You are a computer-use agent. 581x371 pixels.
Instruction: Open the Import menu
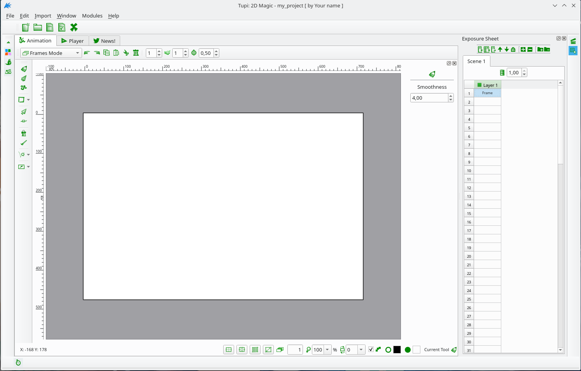click(x=43, y=16)
